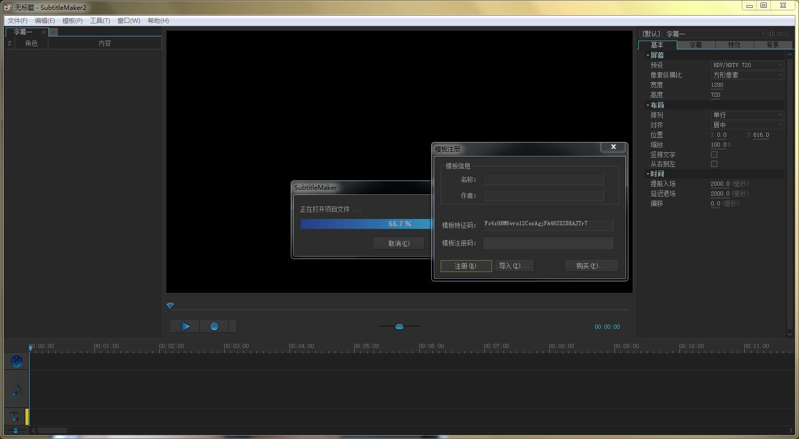
Task: Open the 排列 单行 dropdown
Action: tap(747, 115)
